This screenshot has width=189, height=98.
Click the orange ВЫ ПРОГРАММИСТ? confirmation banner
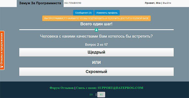click(96, 18)
